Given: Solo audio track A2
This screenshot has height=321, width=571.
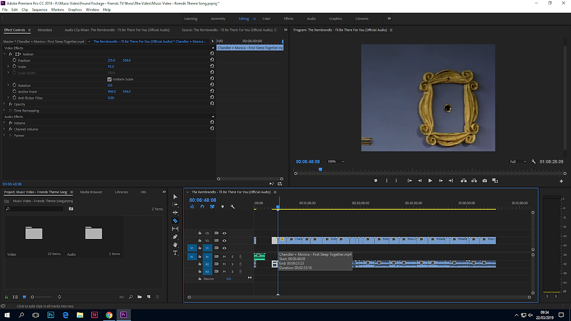Looking at the screenshot, I should [232, 264].
